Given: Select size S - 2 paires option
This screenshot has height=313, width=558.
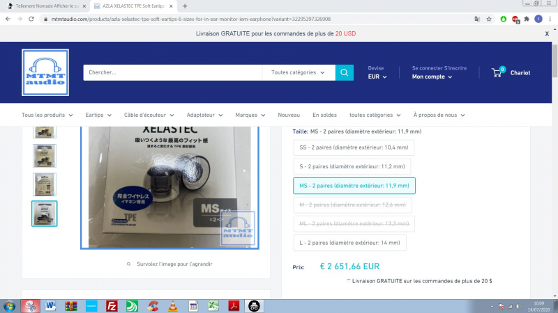Looking at the screenshot, I should 352,166.
